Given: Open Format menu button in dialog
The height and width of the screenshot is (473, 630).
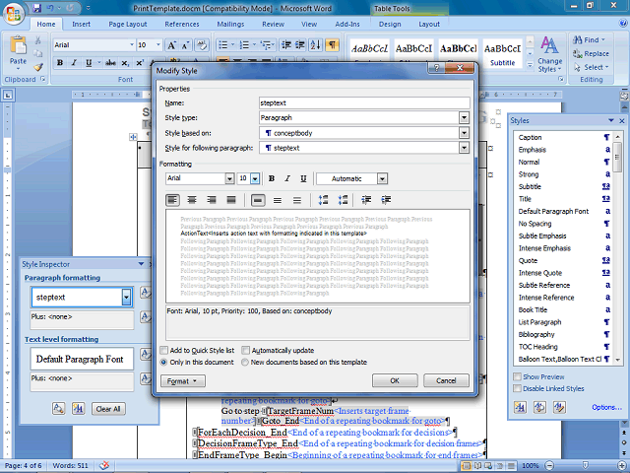Looking at the screenshot, I should (x=183, y=381).
